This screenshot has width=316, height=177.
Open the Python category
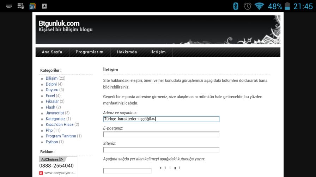(x=52, y=142)
